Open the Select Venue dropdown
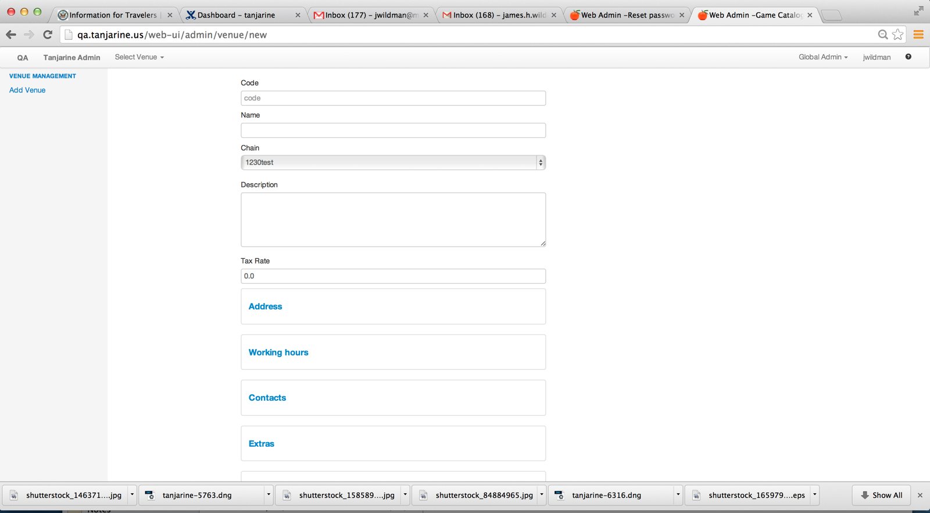Screen dimensions: 930x513 point(139,57)
